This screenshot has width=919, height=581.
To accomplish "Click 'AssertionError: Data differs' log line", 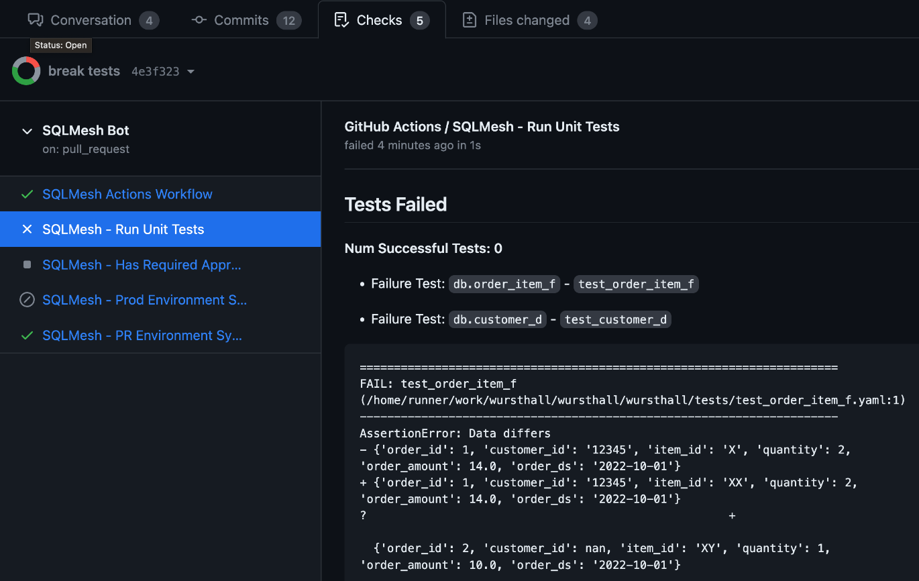I will 455,433.
